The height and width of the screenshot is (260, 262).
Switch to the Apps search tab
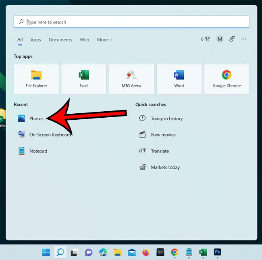tap(35, 40)
